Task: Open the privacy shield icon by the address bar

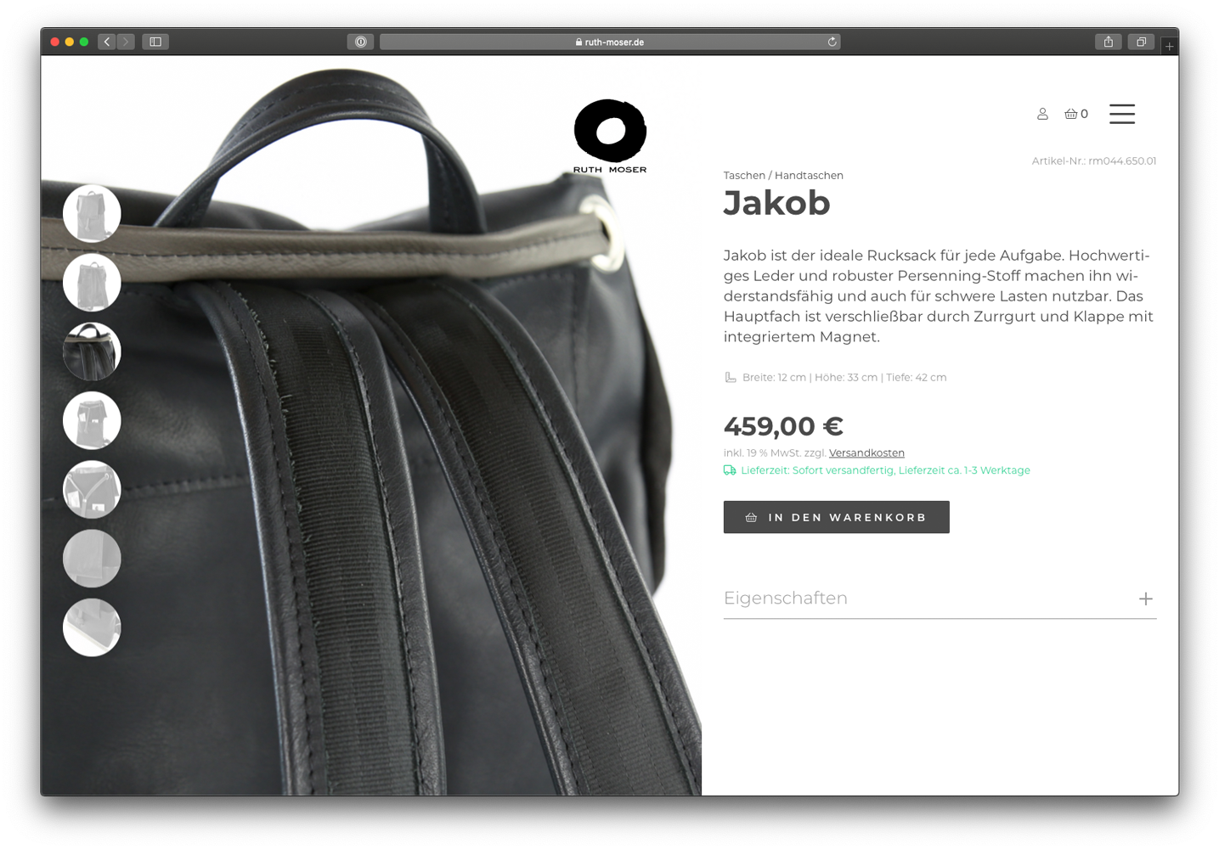Action: click(360, 42)
